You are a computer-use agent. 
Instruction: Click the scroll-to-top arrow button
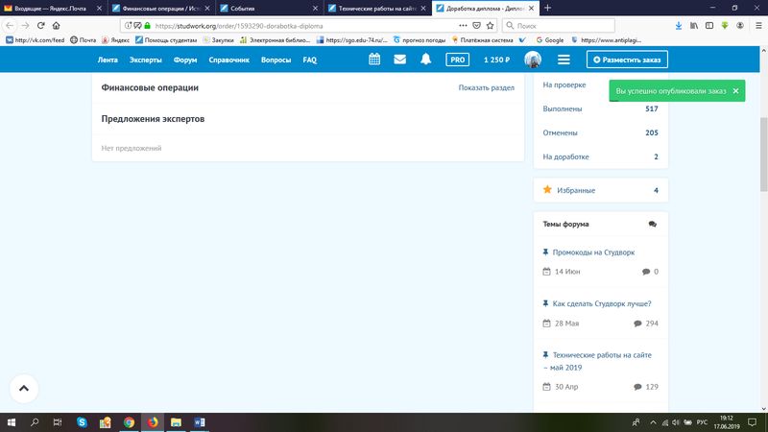pos(24,389)
